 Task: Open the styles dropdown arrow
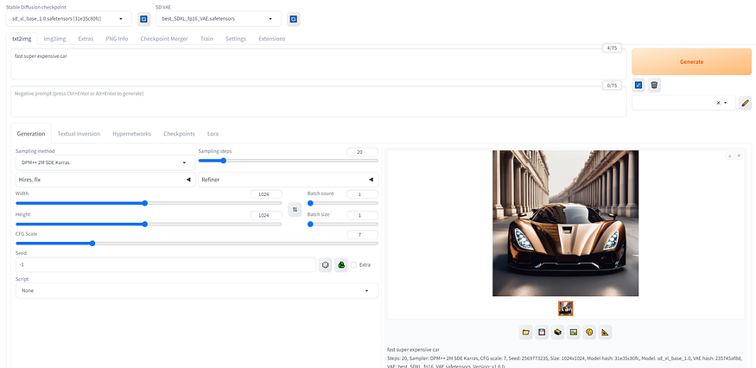(725, 103)
